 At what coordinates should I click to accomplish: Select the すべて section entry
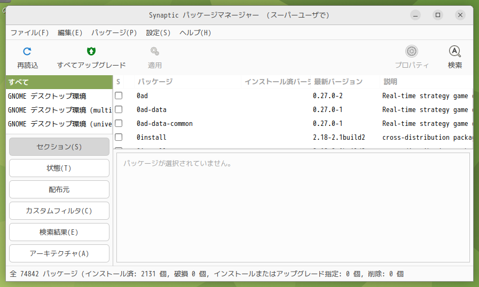click(x=59, y=82)
